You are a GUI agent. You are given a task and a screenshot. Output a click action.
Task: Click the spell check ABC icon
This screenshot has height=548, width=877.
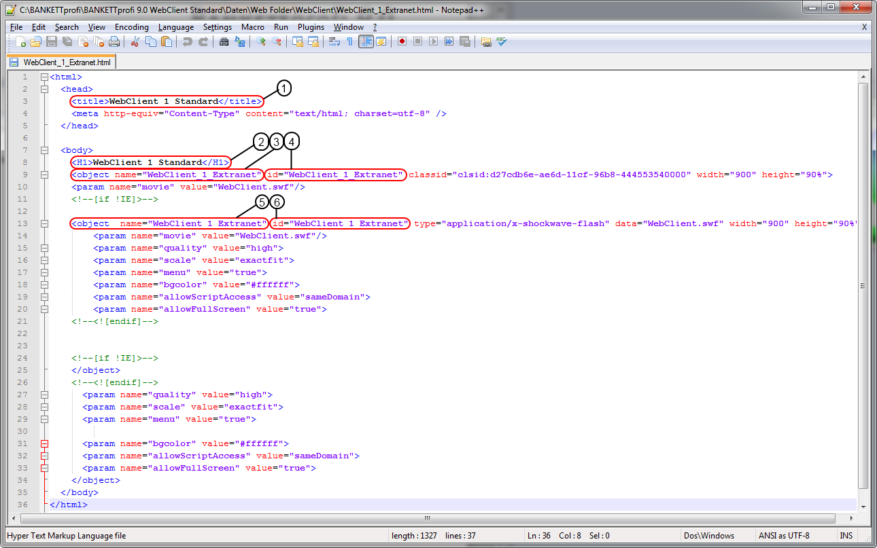(502, 42)
